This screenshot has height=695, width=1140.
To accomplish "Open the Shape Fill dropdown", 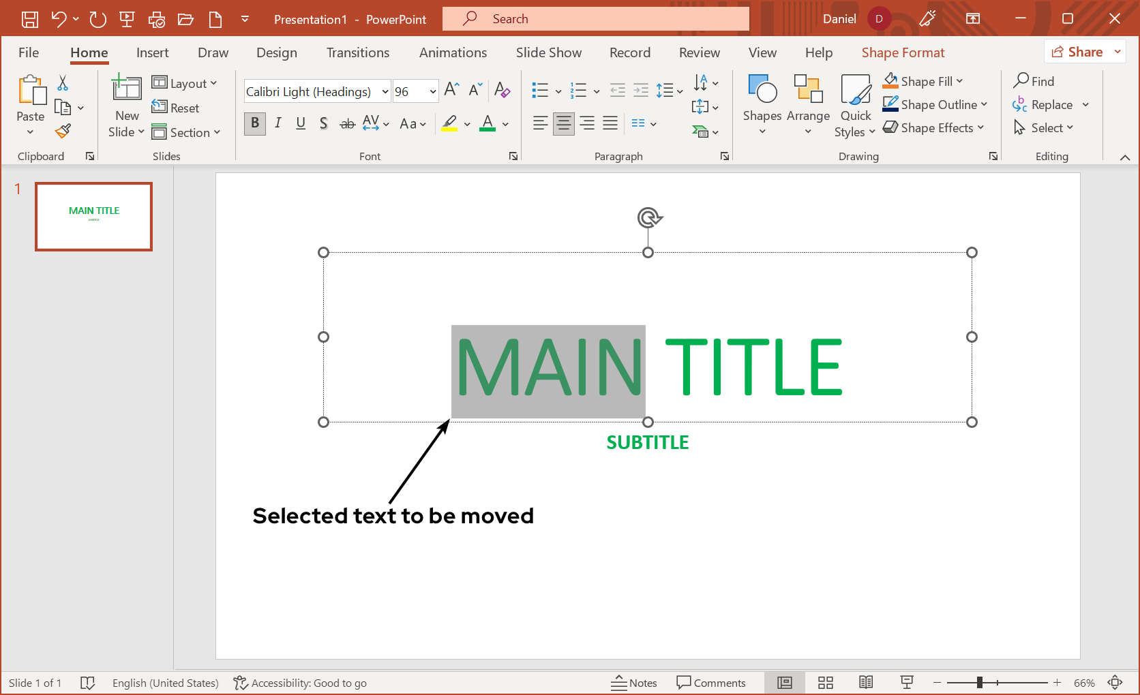I will coord(960,81).
